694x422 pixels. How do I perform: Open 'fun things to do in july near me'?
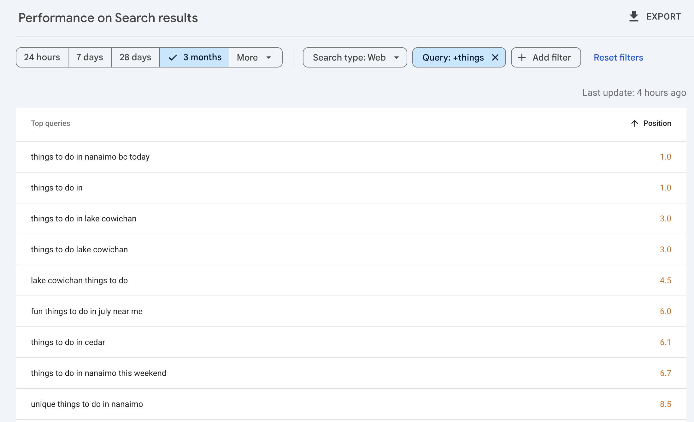click(x=87, y=311)
